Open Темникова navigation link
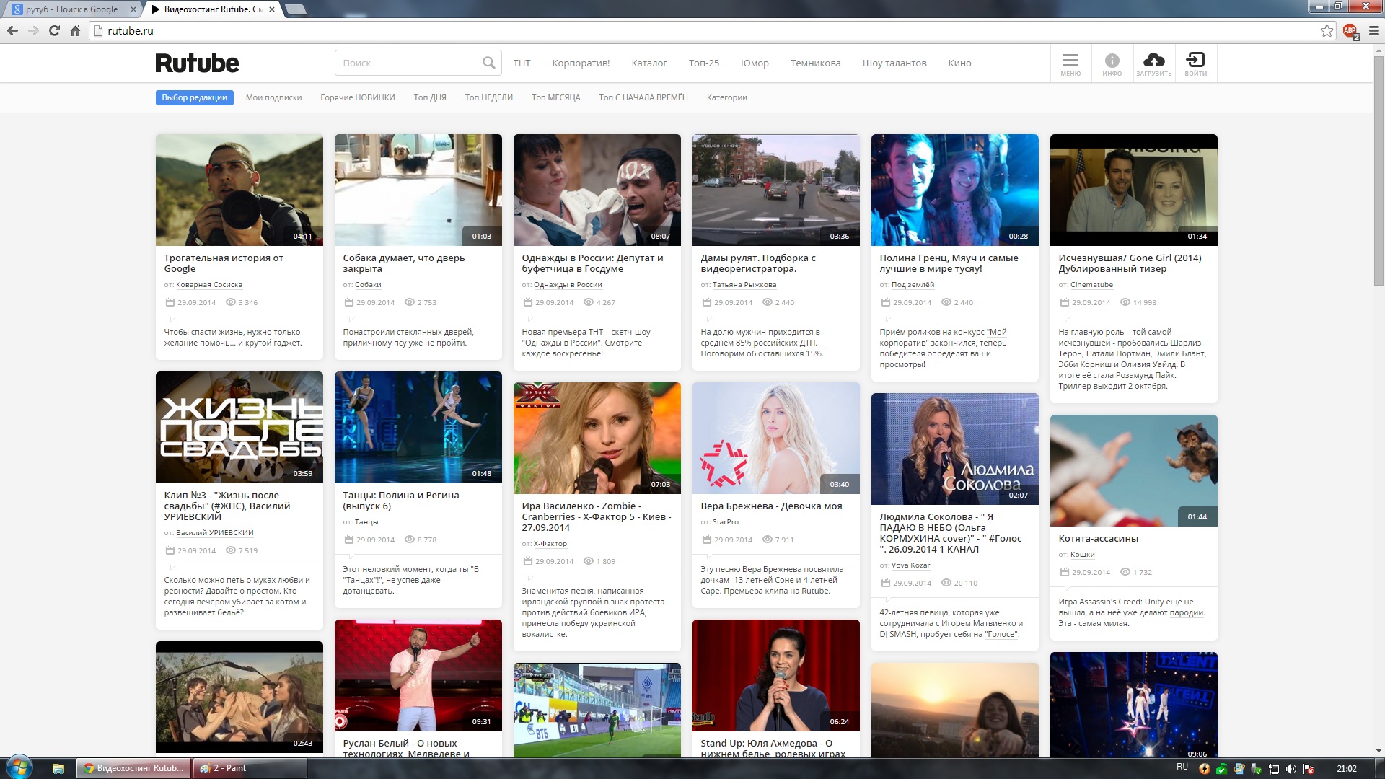1385x779 pixels. [815, 63]
